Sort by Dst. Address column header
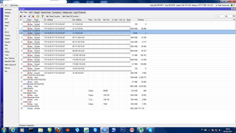The height and width of the screenshot is (133, 236). click(80, 20)
